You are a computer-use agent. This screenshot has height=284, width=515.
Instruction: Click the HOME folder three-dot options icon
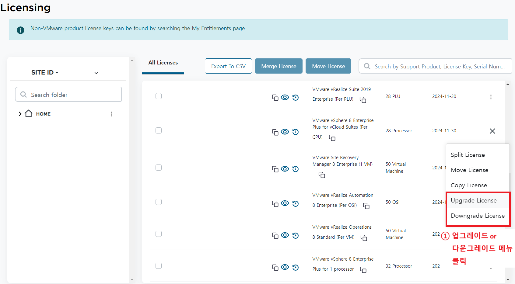111,114
